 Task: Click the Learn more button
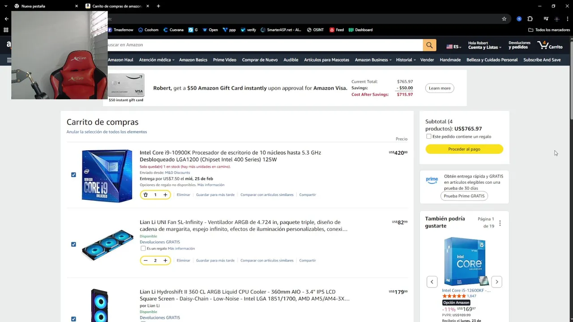[x=440, y=88]
